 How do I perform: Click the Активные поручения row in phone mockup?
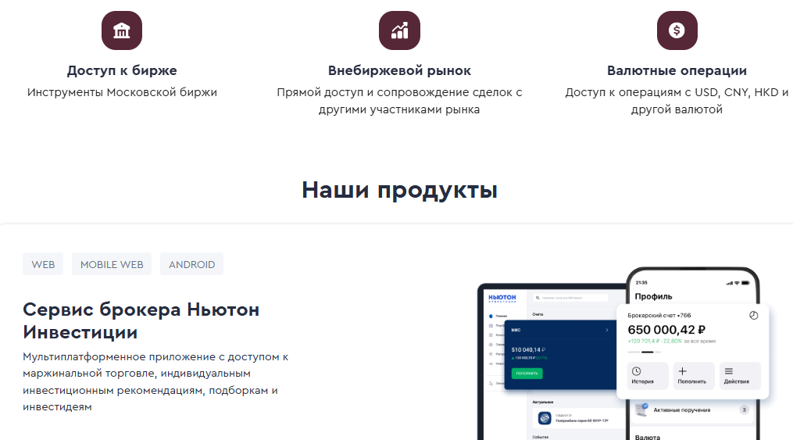692,410
